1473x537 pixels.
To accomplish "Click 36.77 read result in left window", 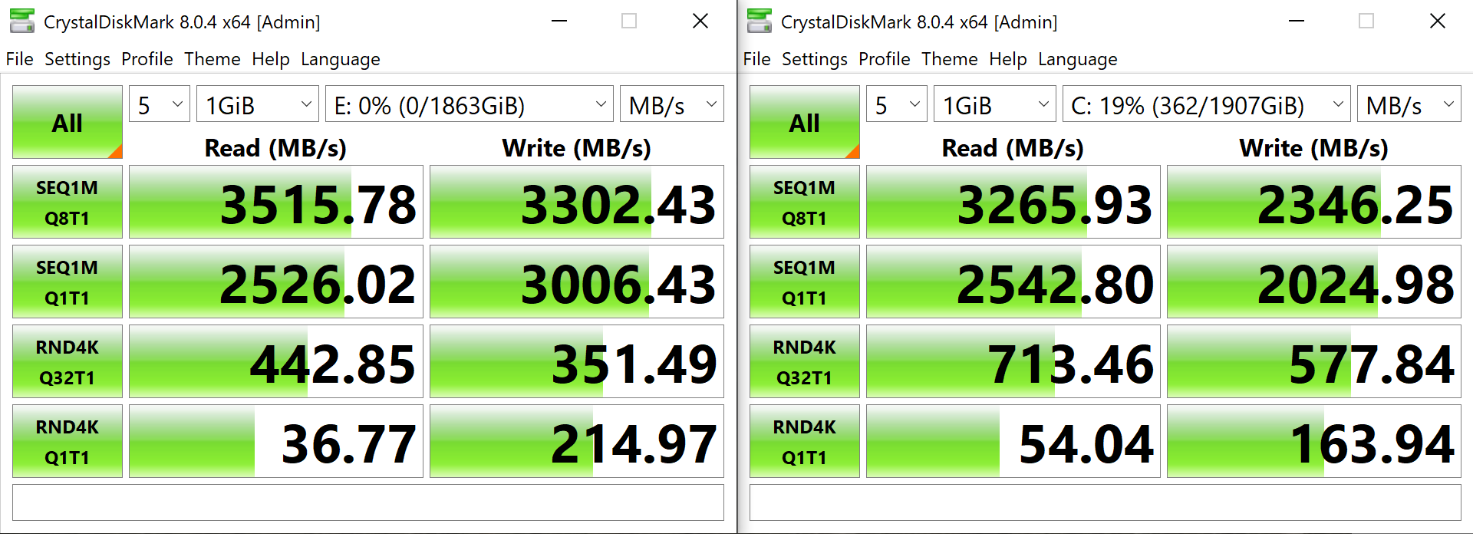I will click(276, 441).
